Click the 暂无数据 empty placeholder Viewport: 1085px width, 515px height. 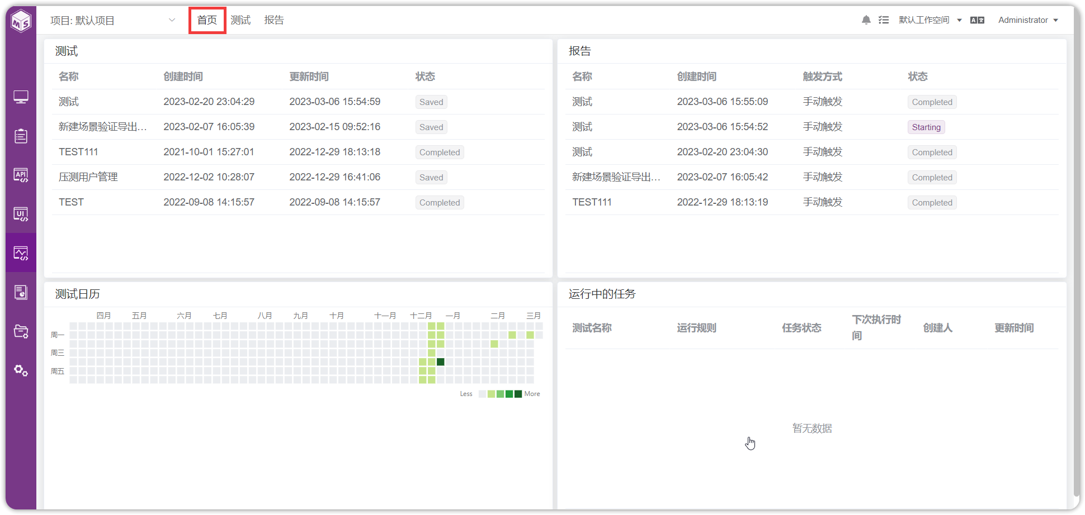coord(812,428)
